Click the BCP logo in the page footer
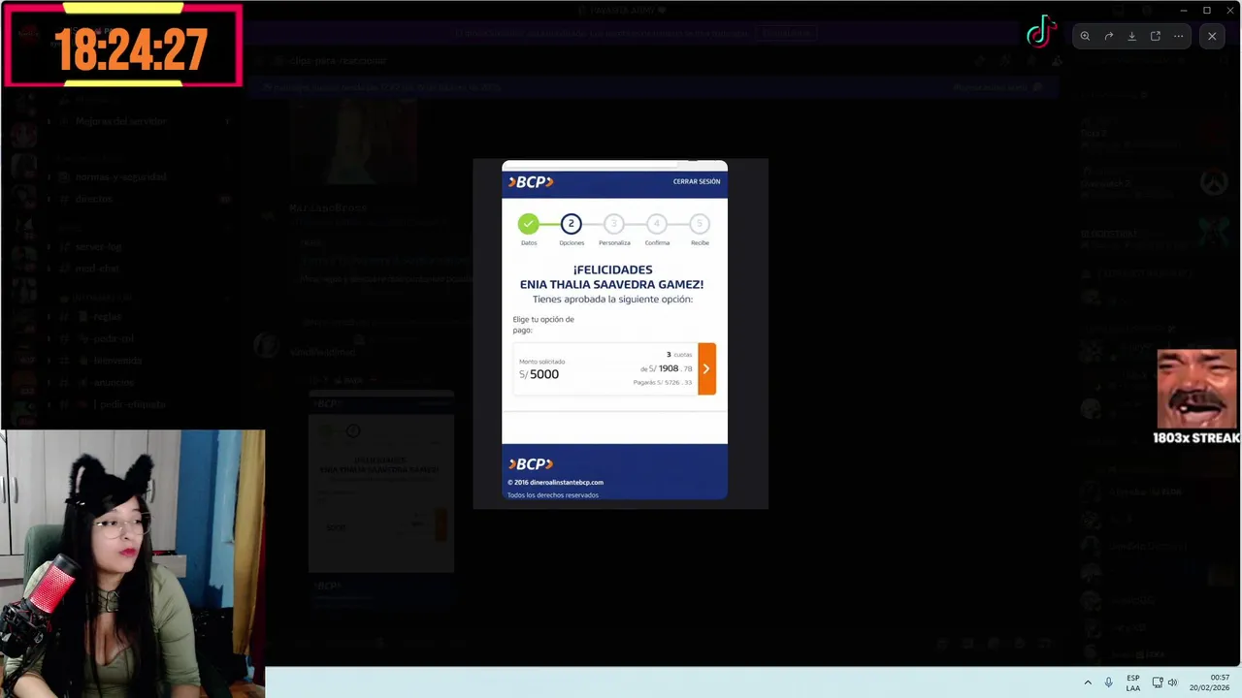The height and width of the screenshot is (698, 1242). [531, 464]
